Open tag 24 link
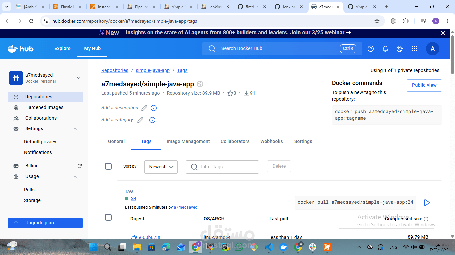Screen dimensions: 455x255 (x=134, y=199)
